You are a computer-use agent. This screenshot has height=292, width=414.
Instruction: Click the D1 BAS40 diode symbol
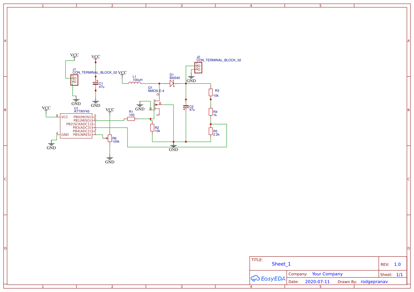[x=172, y=83]
